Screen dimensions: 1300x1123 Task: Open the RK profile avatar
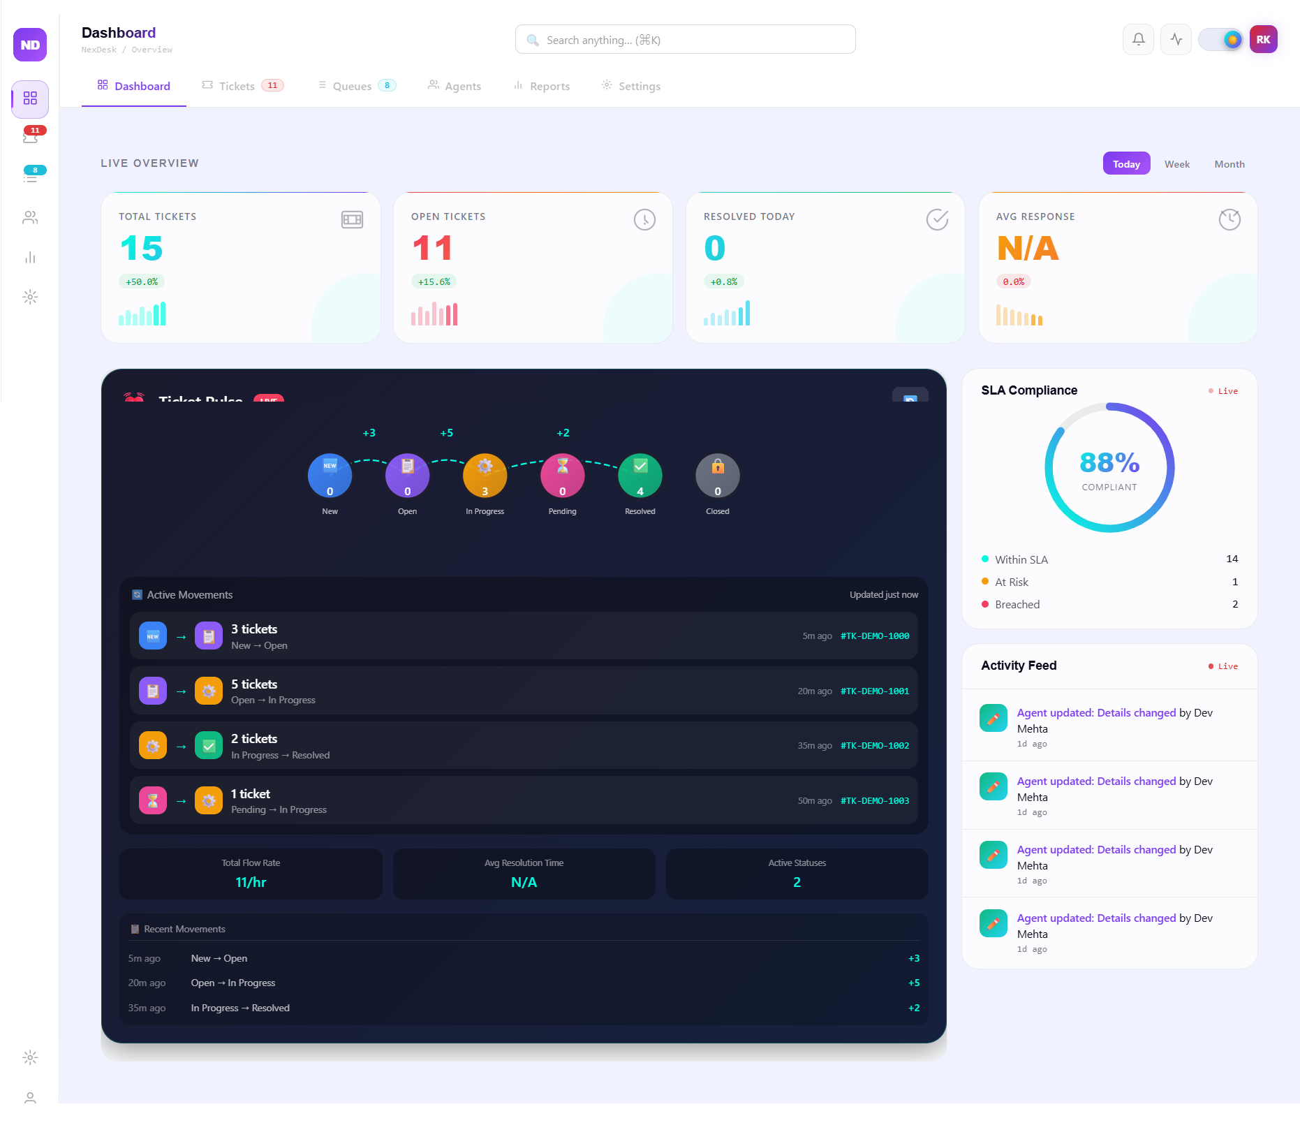tap(1264, 39)
